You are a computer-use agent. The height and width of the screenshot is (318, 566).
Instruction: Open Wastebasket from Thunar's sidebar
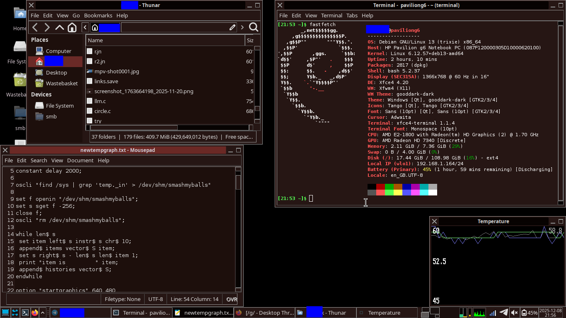click(55, 83)
